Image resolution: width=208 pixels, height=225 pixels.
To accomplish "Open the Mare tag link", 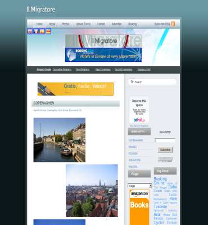I will (173, 199).
